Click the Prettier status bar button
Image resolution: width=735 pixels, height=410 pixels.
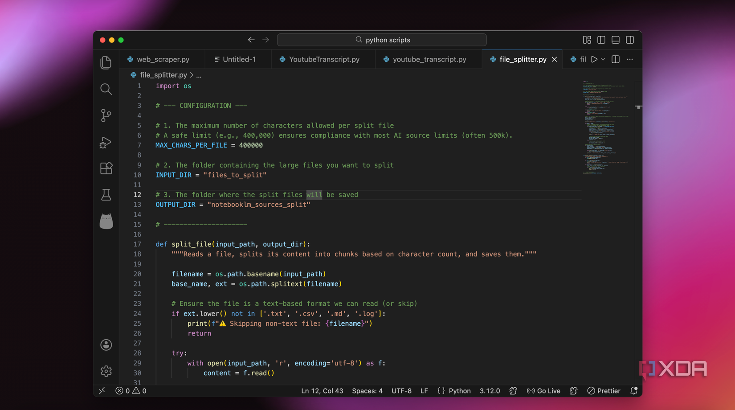pyautogui.click(x=604, y=391)
